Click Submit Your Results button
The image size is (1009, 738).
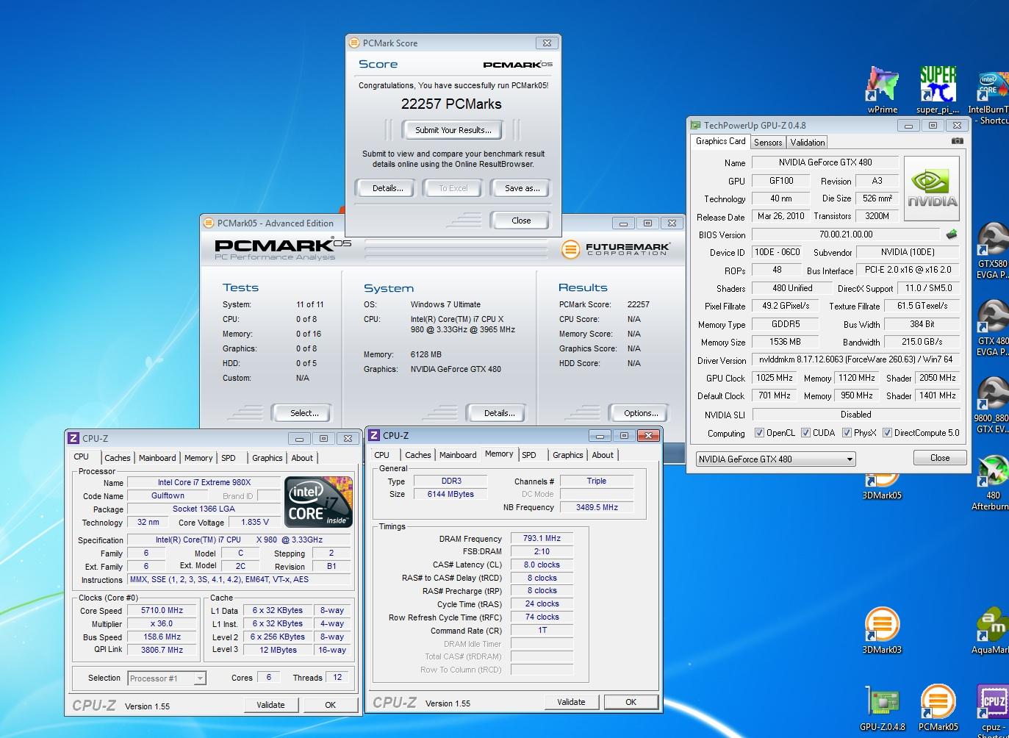pos(453,130)
